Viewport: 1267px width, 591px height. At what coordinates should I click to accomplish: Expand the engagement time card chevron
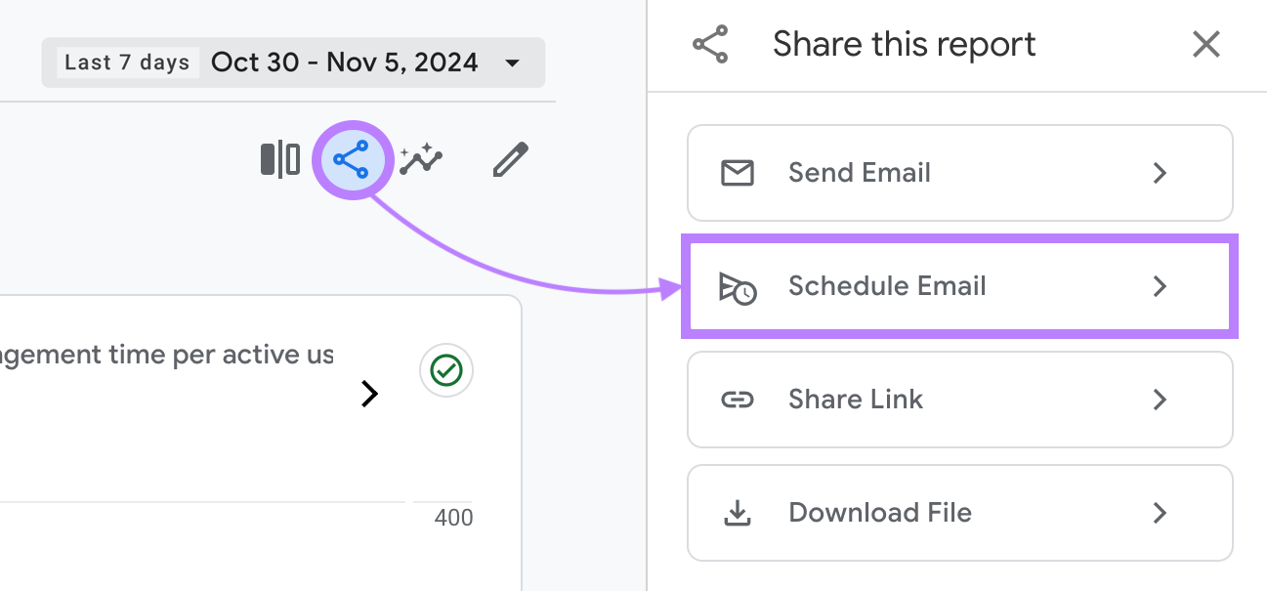(369, 394)
